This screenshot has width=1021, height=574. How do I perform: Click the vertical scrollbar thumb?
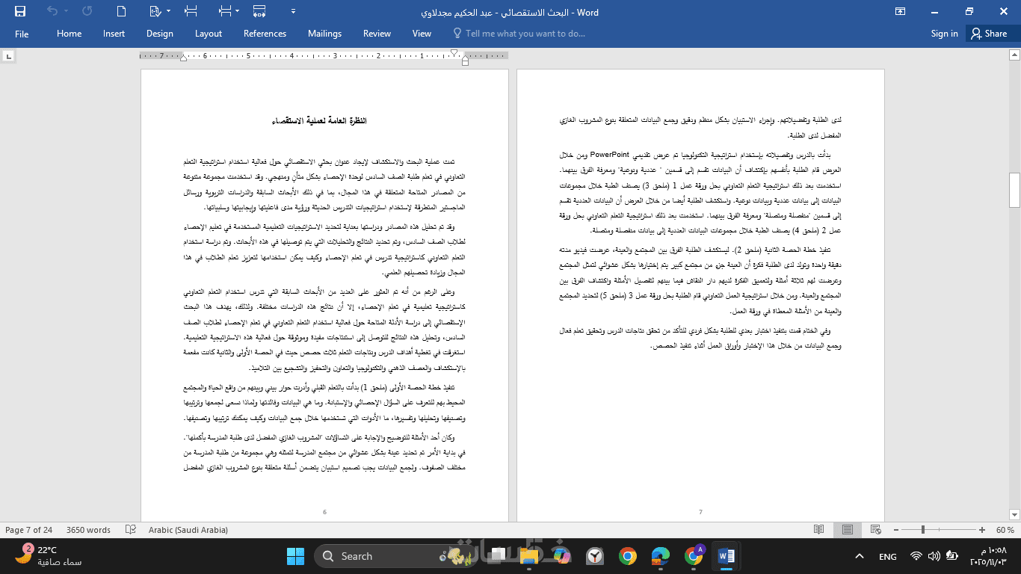click(x=1014, y=190)
